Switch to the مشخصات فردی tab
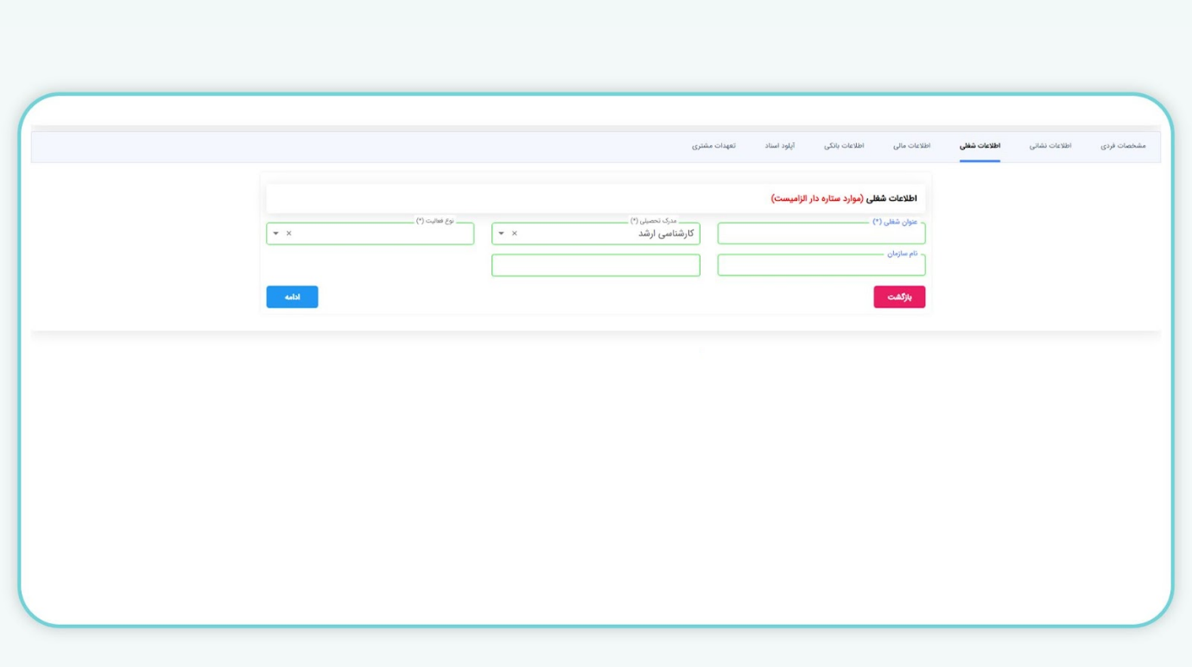This screenshot has height=667, width=1192. pos(1122,146)
